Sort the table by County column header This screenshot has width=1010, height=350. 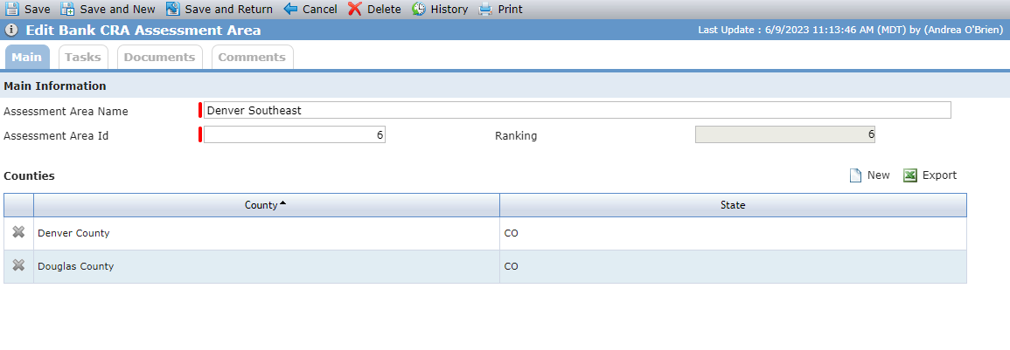(x=266, y=205)
